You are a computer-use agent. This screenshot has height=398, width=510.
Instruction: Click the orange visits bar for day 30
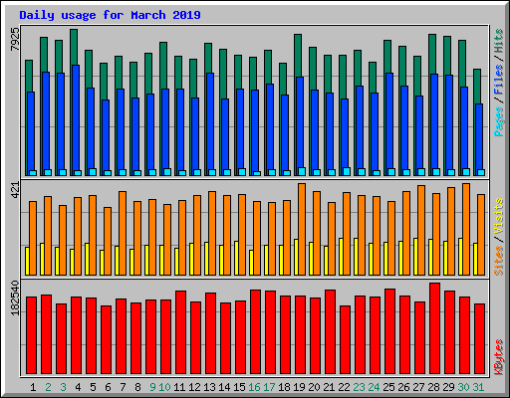click(x=466, y=229)
